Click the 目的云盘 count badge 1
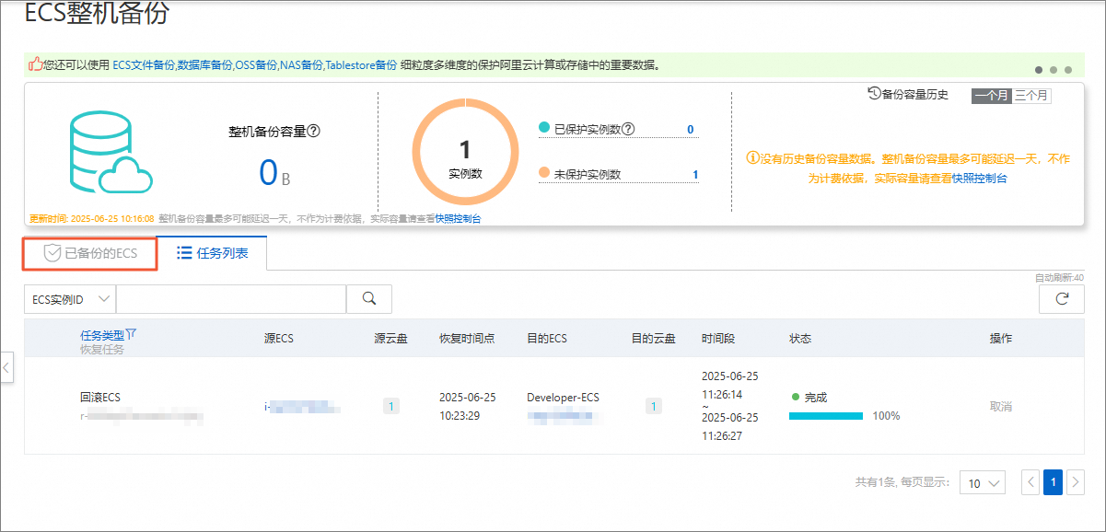The image size is (1106, 532). [653, 406]
